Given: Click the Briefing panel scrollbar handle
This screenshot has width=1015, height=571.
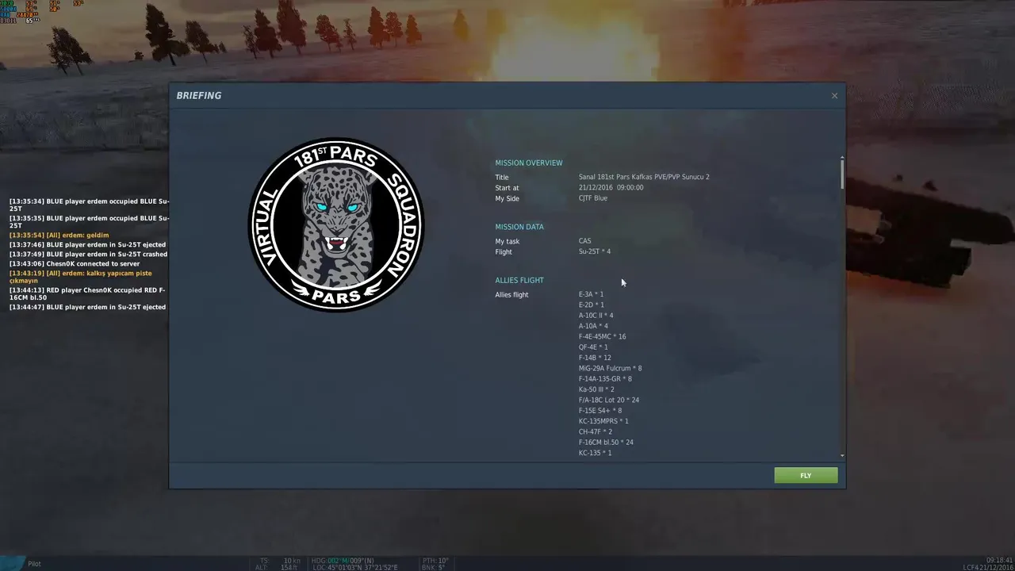Looking at the screenshot, I should (842, 174).
